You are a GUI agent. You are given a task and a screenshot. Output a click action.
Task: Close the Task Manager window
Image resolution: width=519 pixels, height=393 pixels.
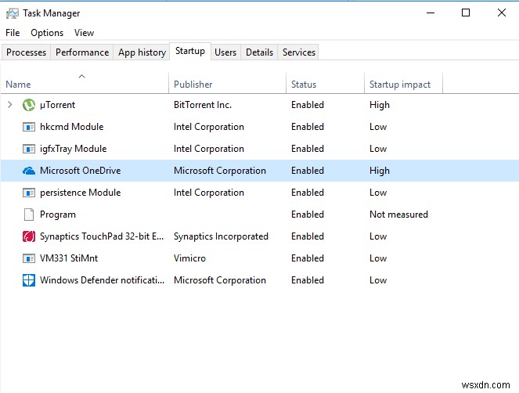tap(502, 13)
